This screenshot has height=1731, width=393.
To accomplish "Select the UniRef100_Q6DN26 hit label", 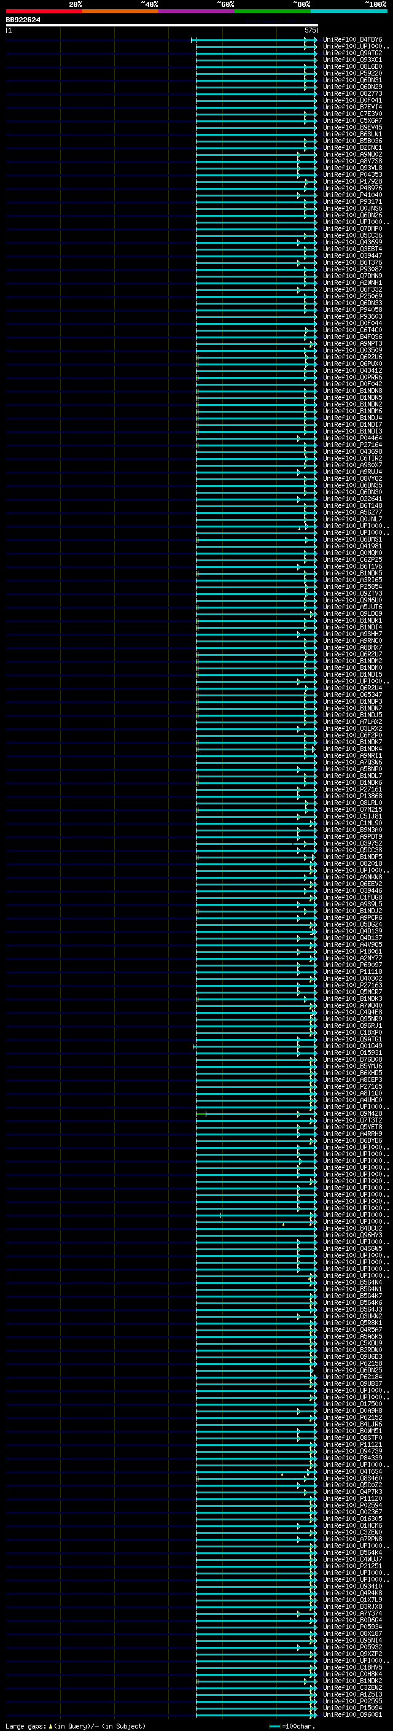I will tap(352, 215).
